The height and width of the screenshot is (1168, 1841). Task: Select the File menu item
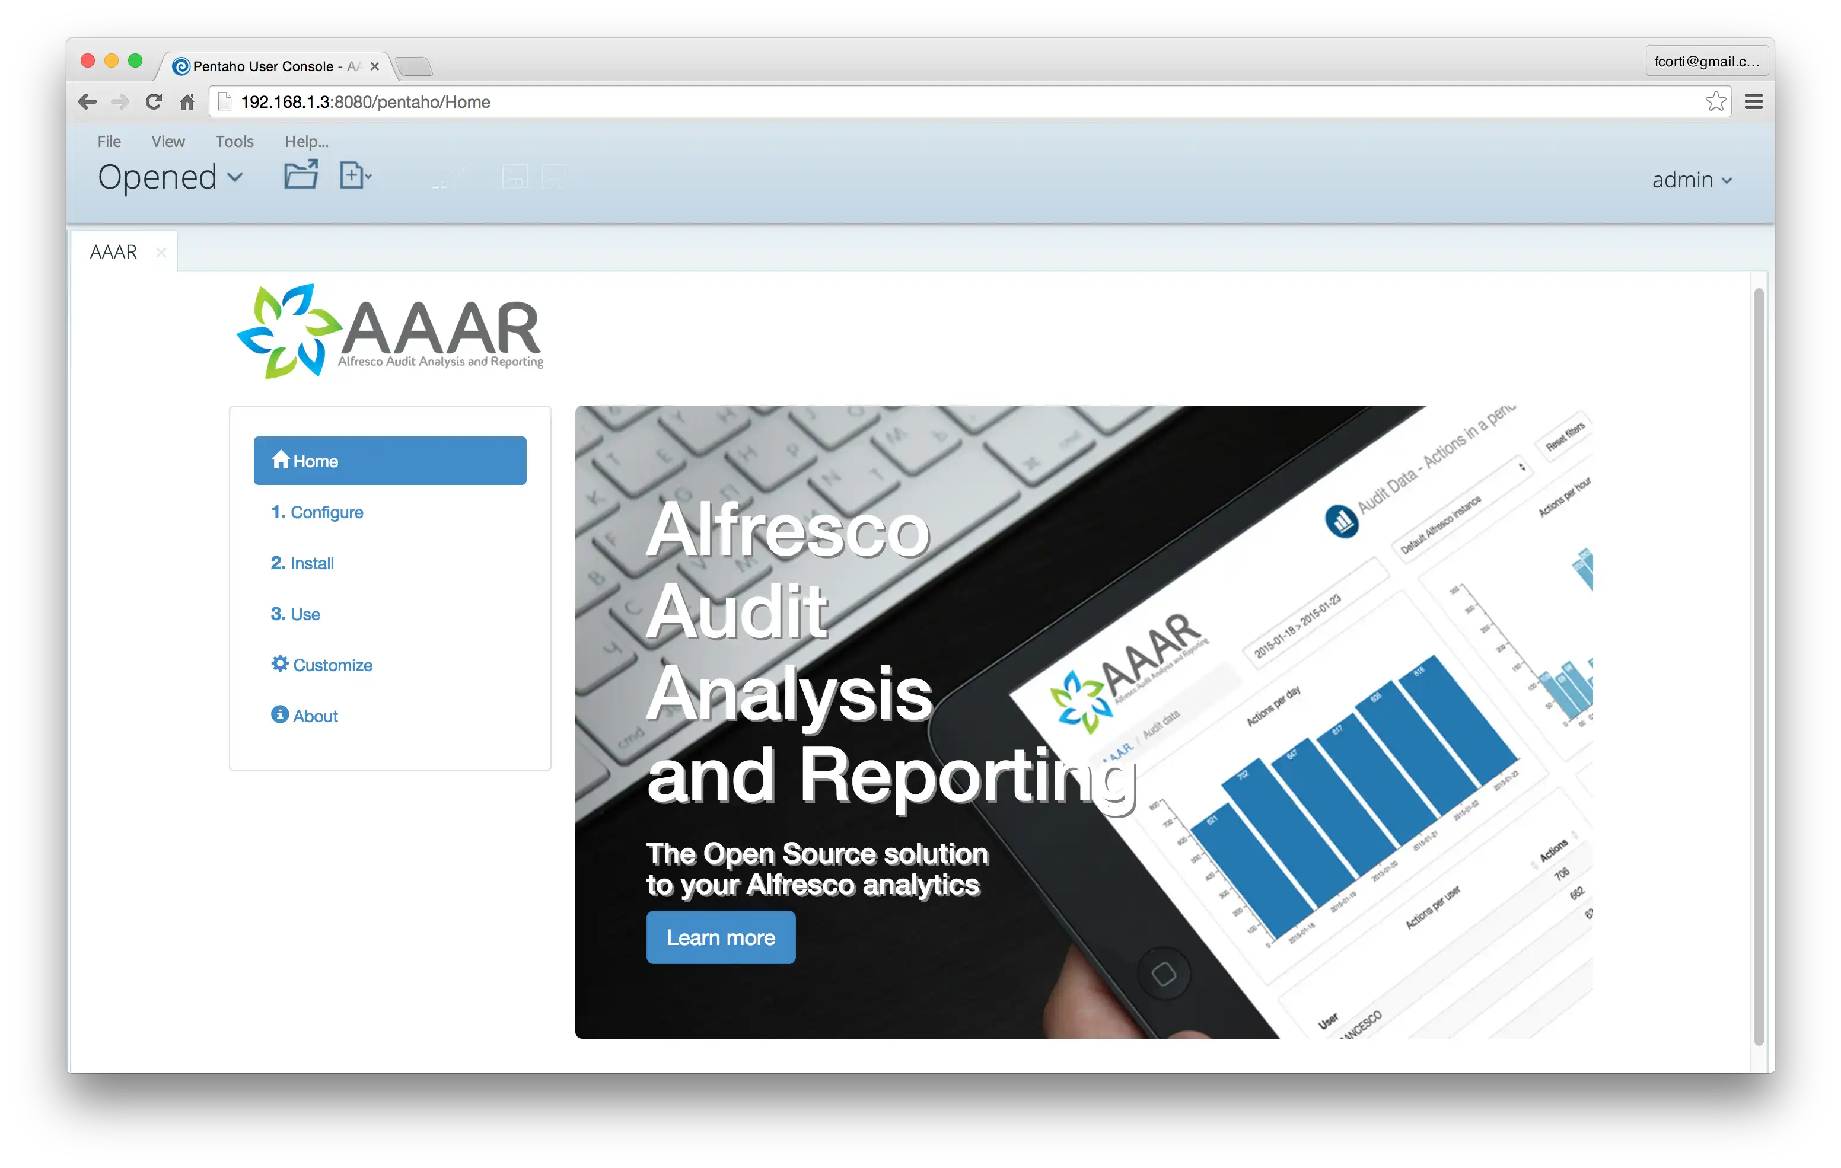[x=107, y=141]
